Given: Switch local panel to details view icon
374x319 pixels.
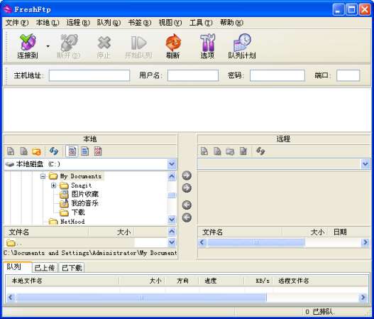Looking at the screenshot, I should (98, 151).
